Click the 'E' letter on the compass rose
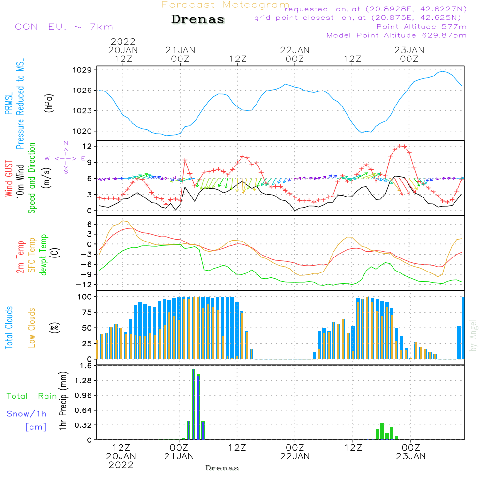Viewport: 484px width, 484px height. 83,158
